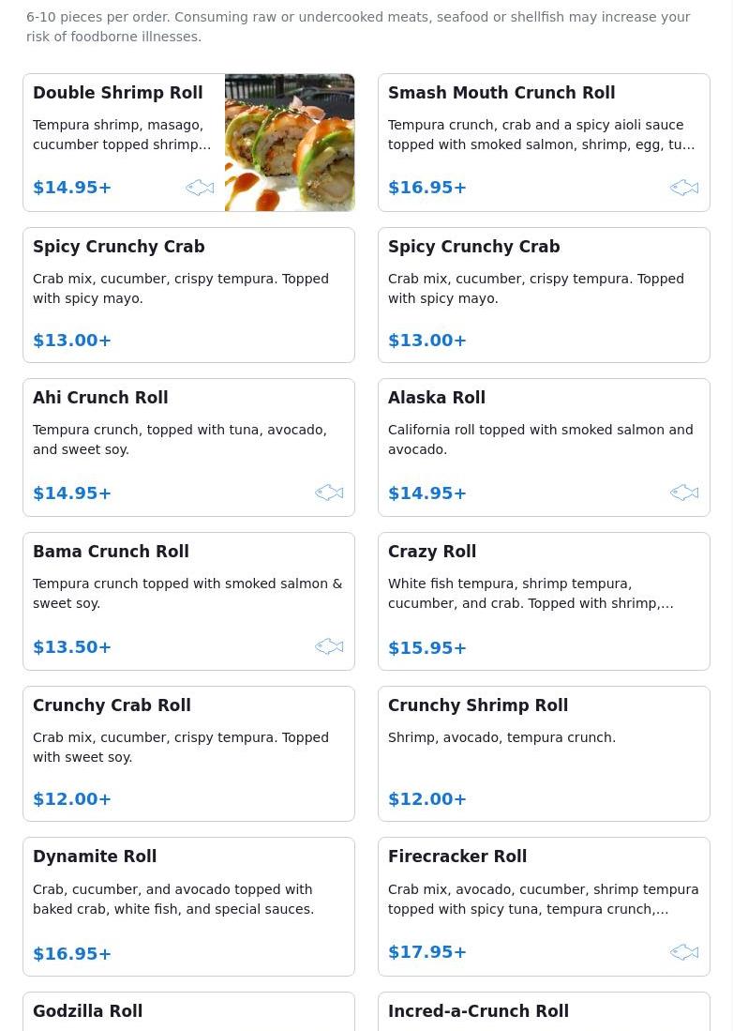
Task: Click the $17.95+ Firecracker Roll price
Action: [427, 952]
